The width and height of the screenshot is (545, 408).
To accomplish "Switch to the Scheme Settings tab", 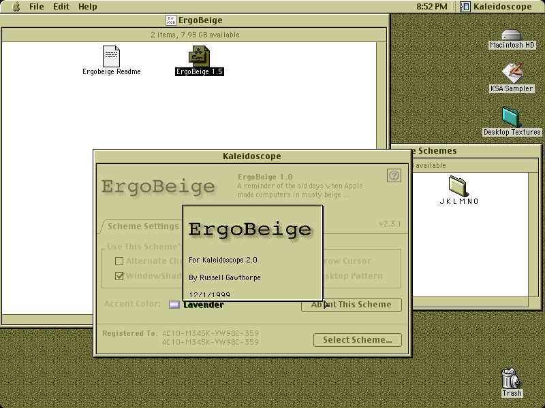I will 143,226.
